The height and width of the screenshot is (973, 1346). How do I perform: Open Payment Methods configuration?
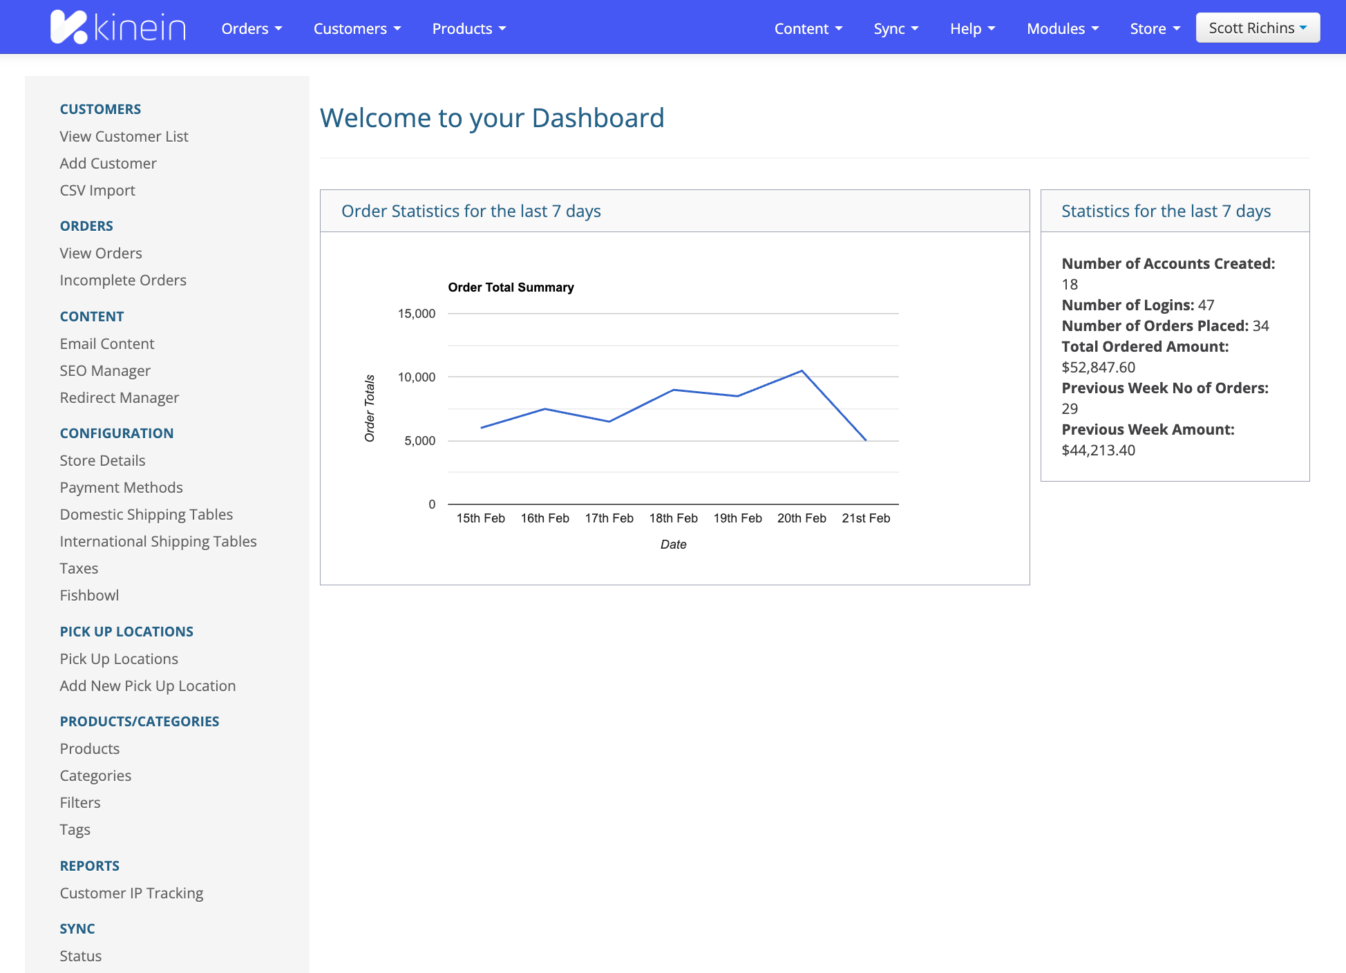point(121,487)
